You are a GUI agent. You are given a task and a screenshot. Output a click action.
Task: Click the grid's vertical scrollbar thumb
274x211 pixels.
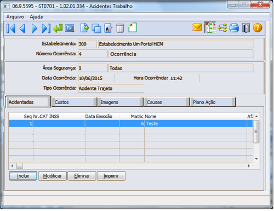(256, 132)
